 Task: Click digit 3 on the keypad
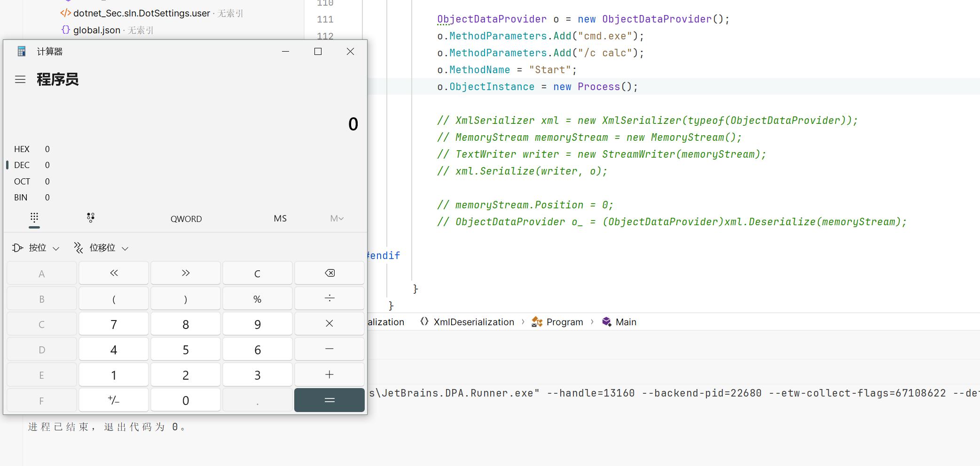[x=258, y=374]
